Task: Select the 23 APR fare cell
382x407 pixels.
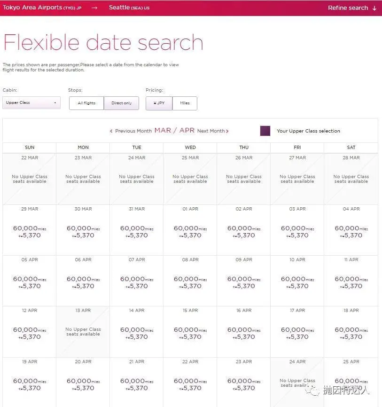Action: click(x=244, y=383)
